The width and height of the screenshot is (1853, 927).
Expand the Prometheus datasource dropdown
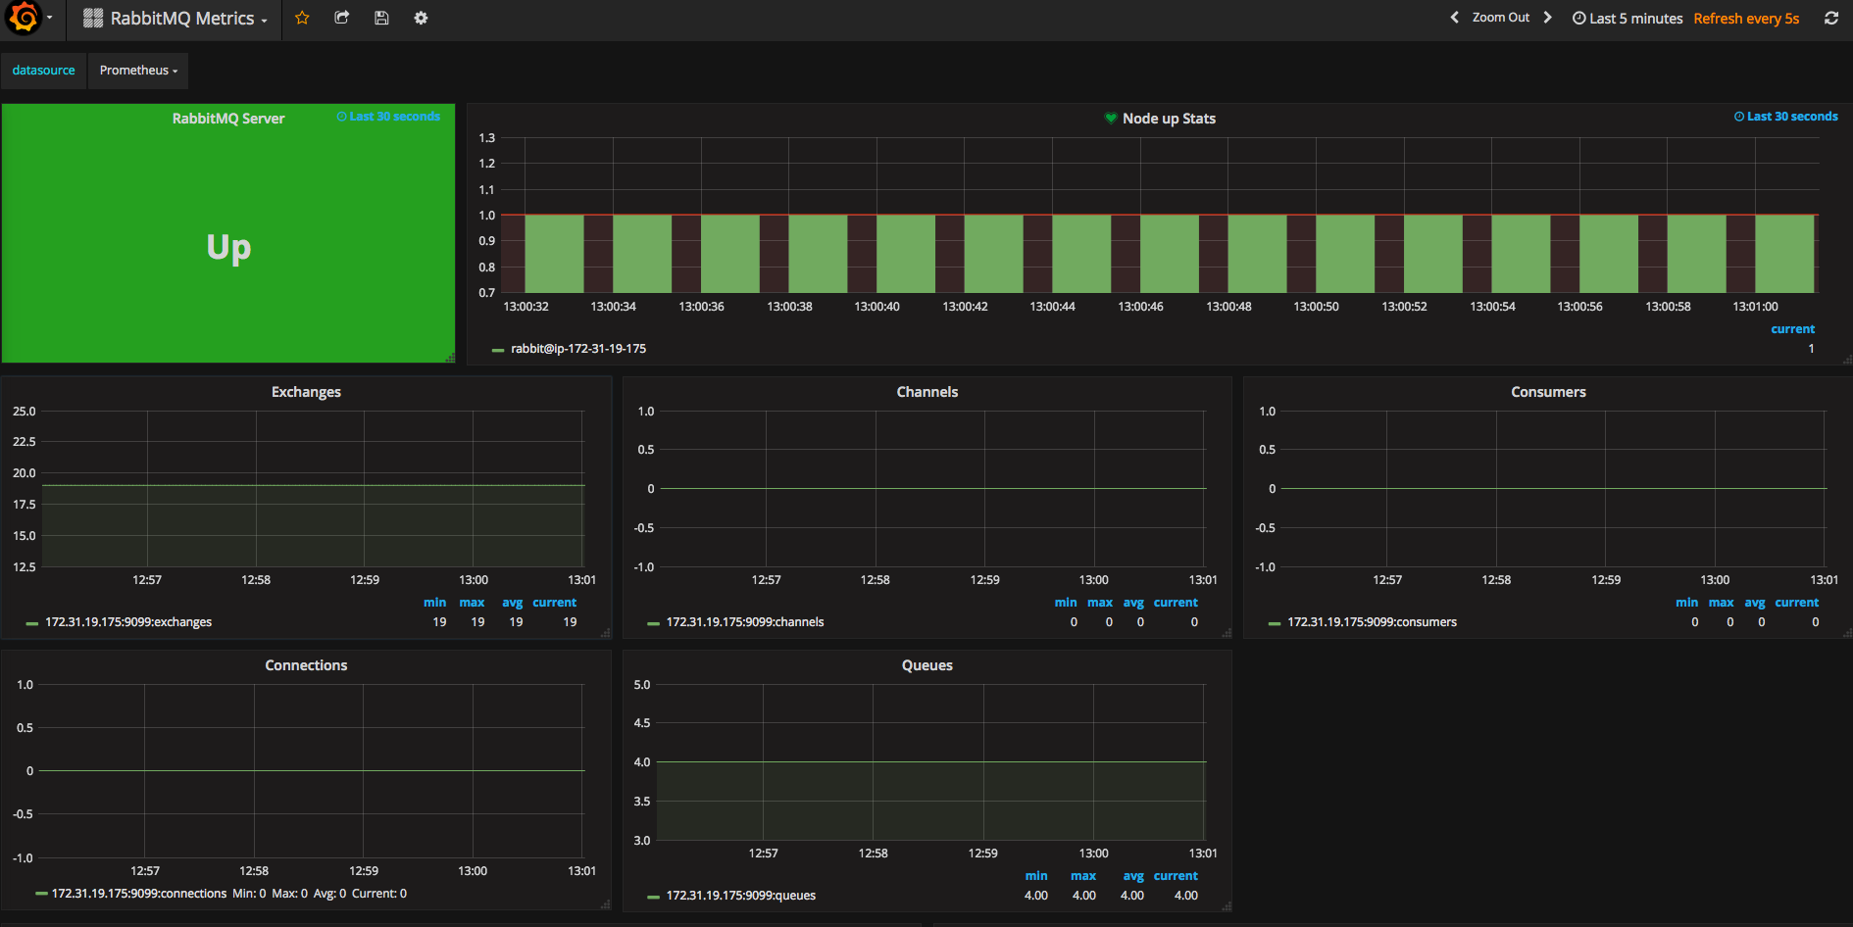tap(138, 71)
